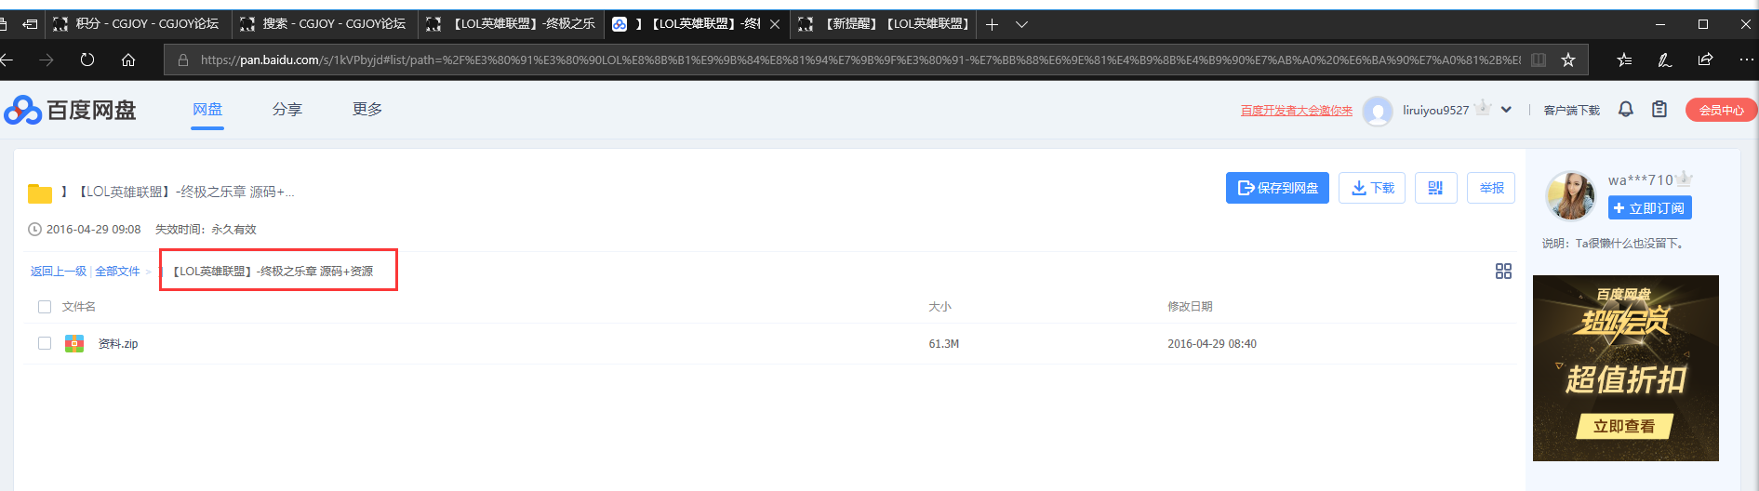
Task: Click the browser share icon
Action: coord(1705,60)
